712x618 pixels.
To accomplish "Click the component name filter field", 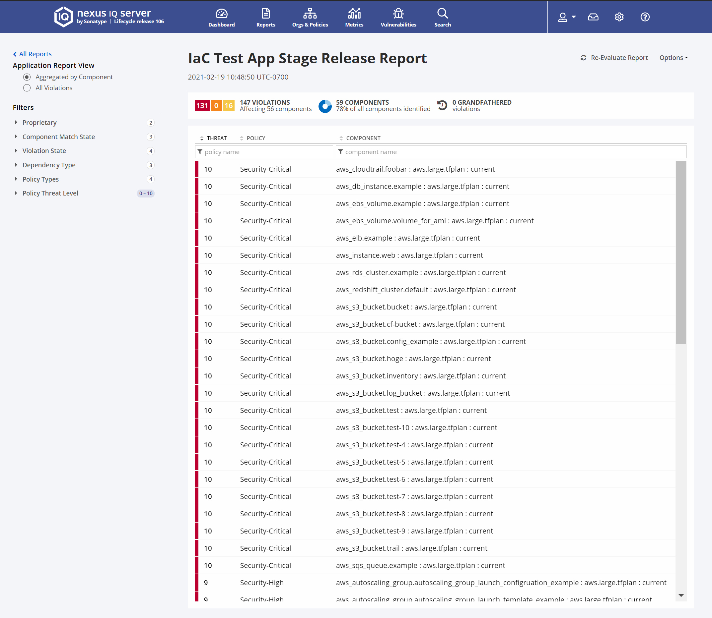I will pos(511,152).
